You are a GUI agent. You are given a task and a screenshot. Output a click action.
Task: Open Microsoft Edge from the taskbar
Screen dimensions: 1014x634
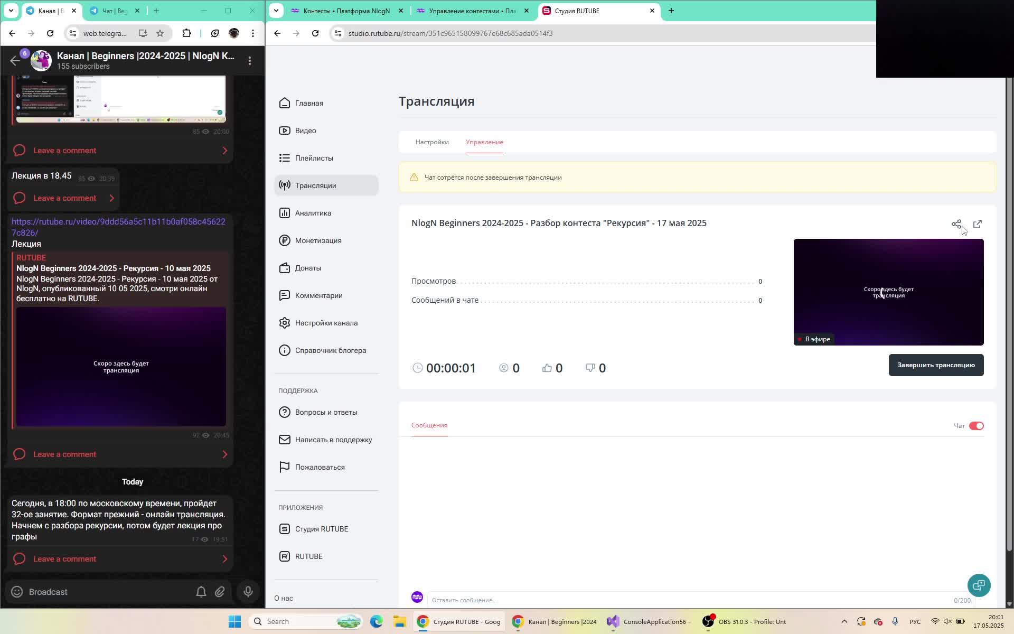tap(377, 621)
